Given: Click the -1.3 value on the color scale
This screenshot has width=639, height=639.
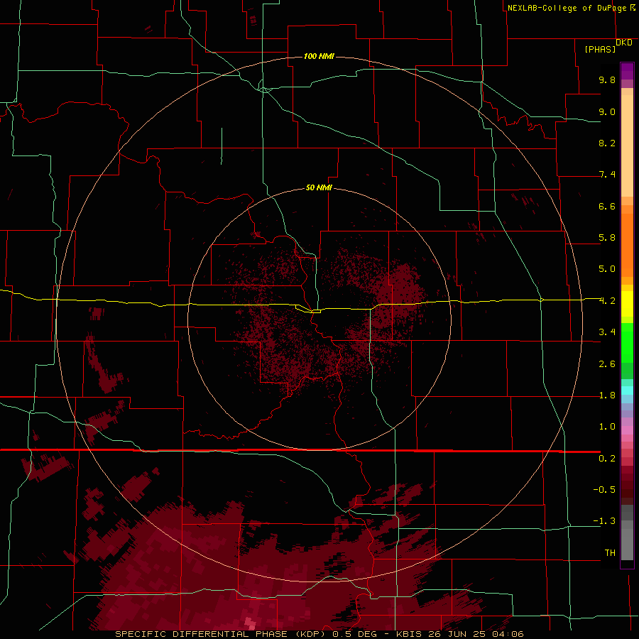Looking at the screenshot, I should (604, 521).
